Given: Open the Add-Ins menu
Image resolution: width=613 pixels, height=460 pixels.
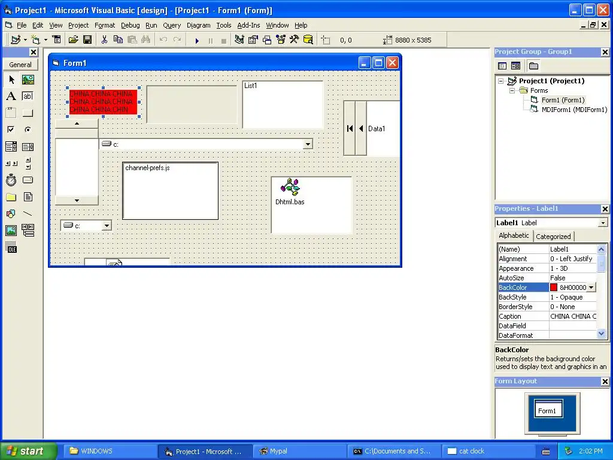Looking at the screenshot, I should click(248, 25).
